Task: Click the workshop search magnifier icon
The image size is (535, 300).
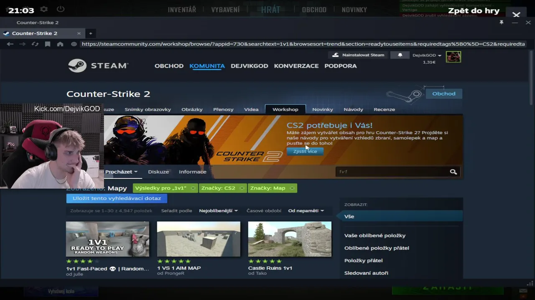Action: point(453,172)
